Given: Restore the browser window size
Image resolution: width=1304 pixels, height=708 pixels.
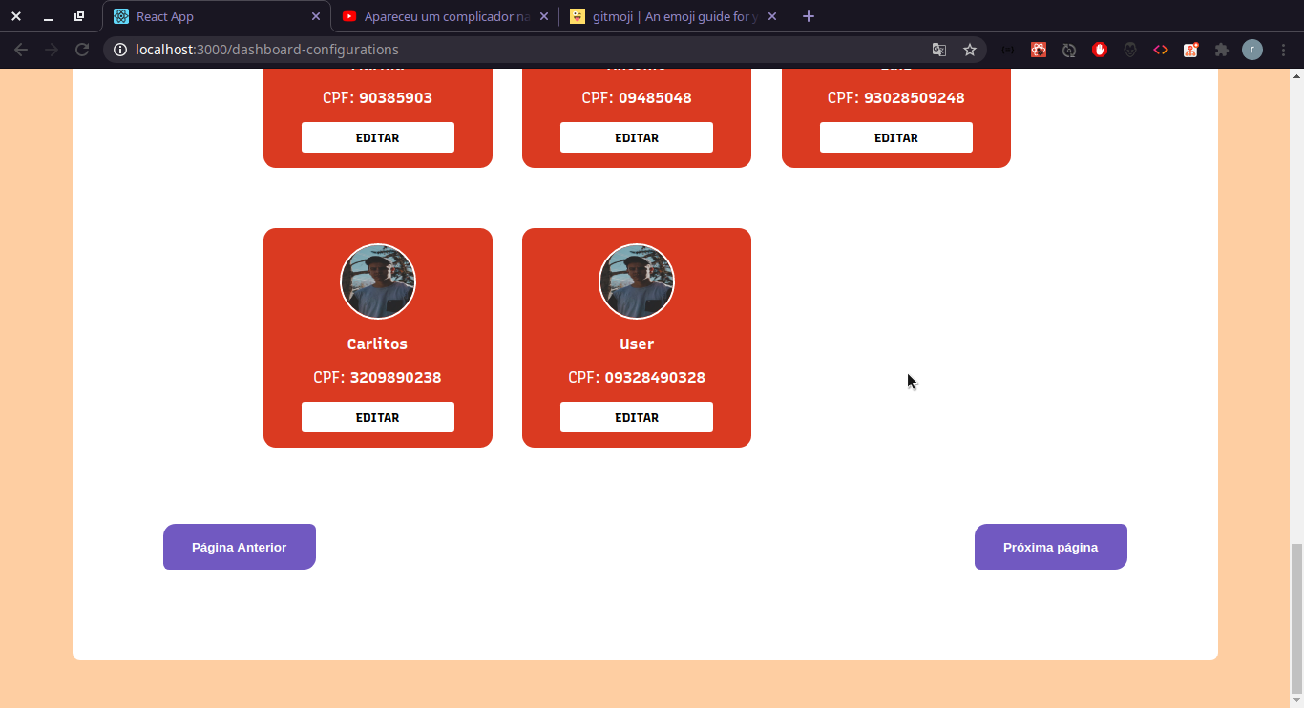Looking at the screenshot, I should click(x=79, y=16).
